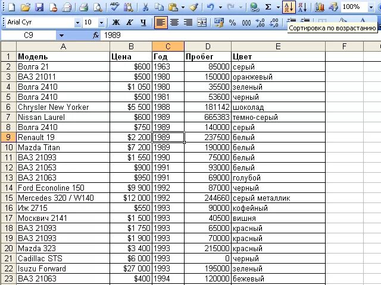
Task: Click the Permission icon on the toolbar
Action: pos(53,7)
